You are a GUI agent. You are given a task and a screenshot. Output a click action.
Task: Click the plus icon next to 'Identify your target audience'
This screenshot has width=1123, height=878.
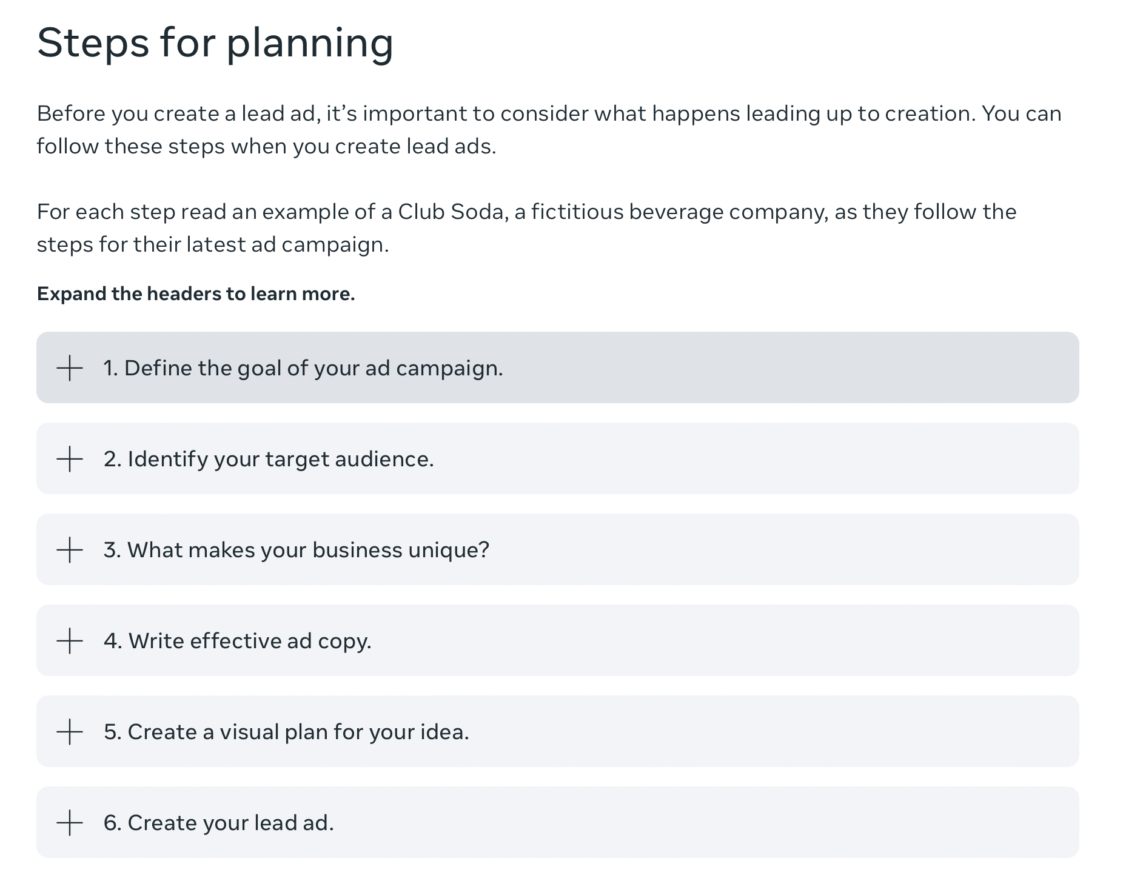[x=70, y=459]
